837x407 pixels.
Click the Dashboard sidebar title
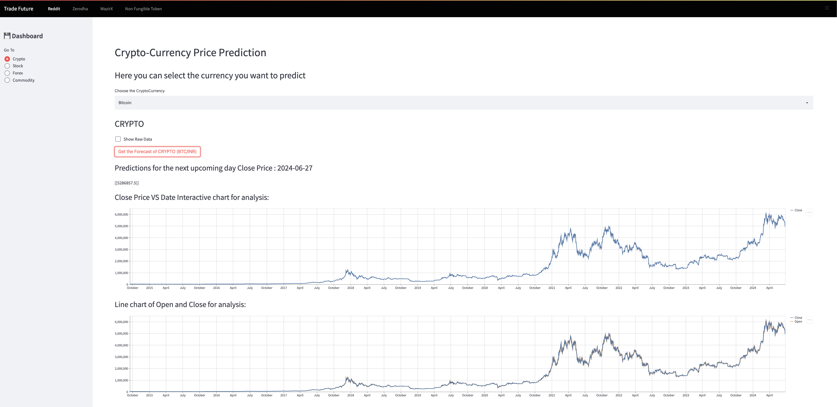pos(27,36)
